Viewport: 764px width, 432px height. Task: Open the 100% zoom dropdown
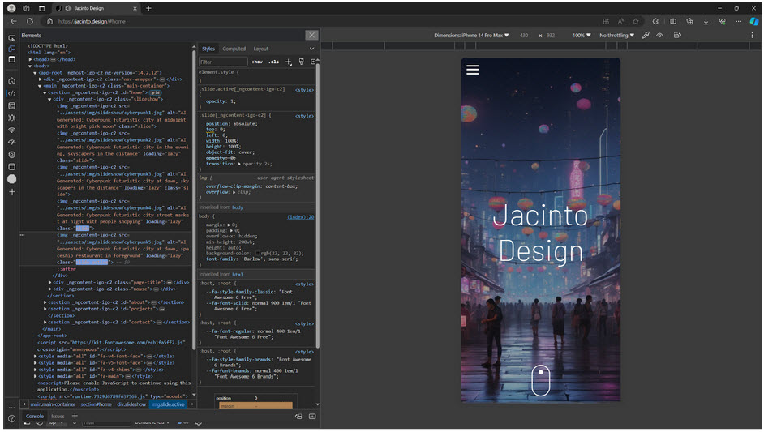pos(582,35)
